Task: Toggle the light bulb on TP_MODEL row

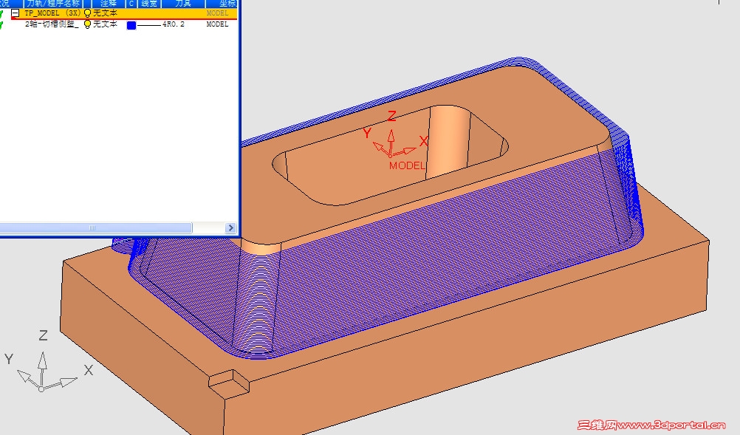Action: click(x=87, y=13)
